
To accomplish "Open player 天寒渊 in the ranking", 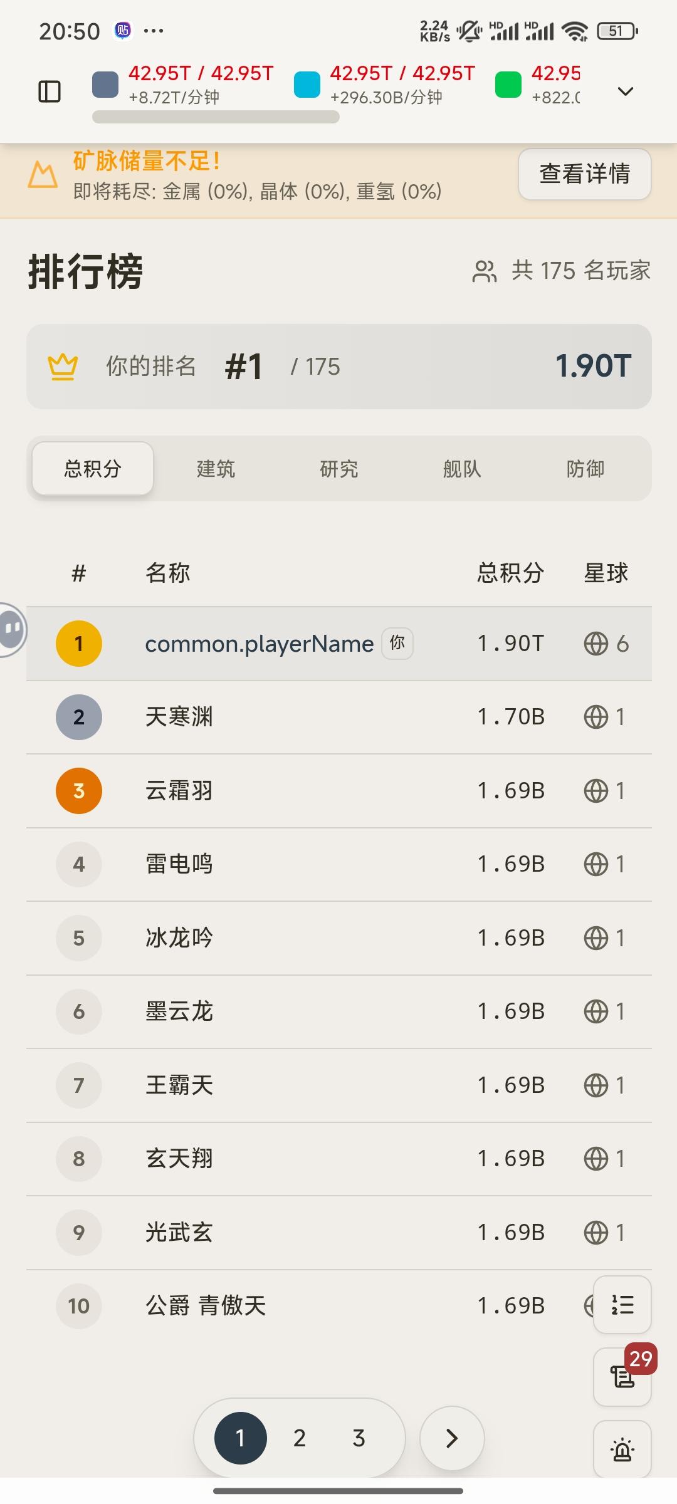I will (x=179, y=717).
